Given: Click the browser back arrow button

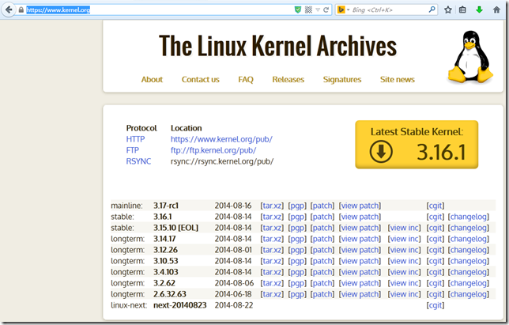Looking at the screenshot, I should tap(9, 9).
